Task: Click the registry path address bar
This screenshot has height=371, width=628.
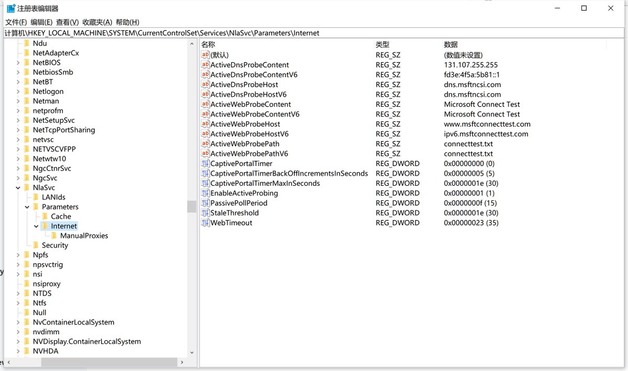Action: coord(313,33)
